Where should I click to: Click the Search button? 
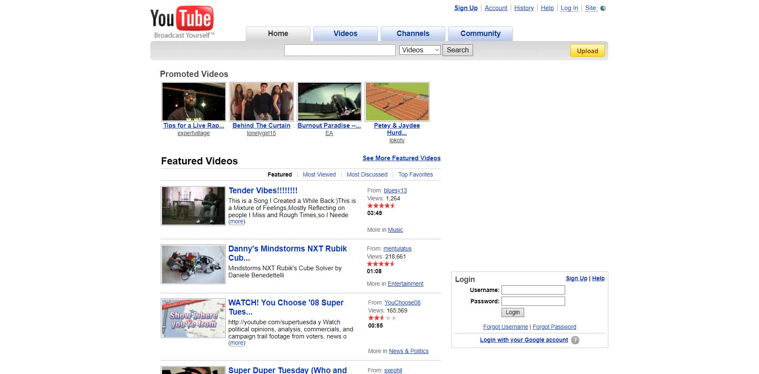(x=458, y=50)
